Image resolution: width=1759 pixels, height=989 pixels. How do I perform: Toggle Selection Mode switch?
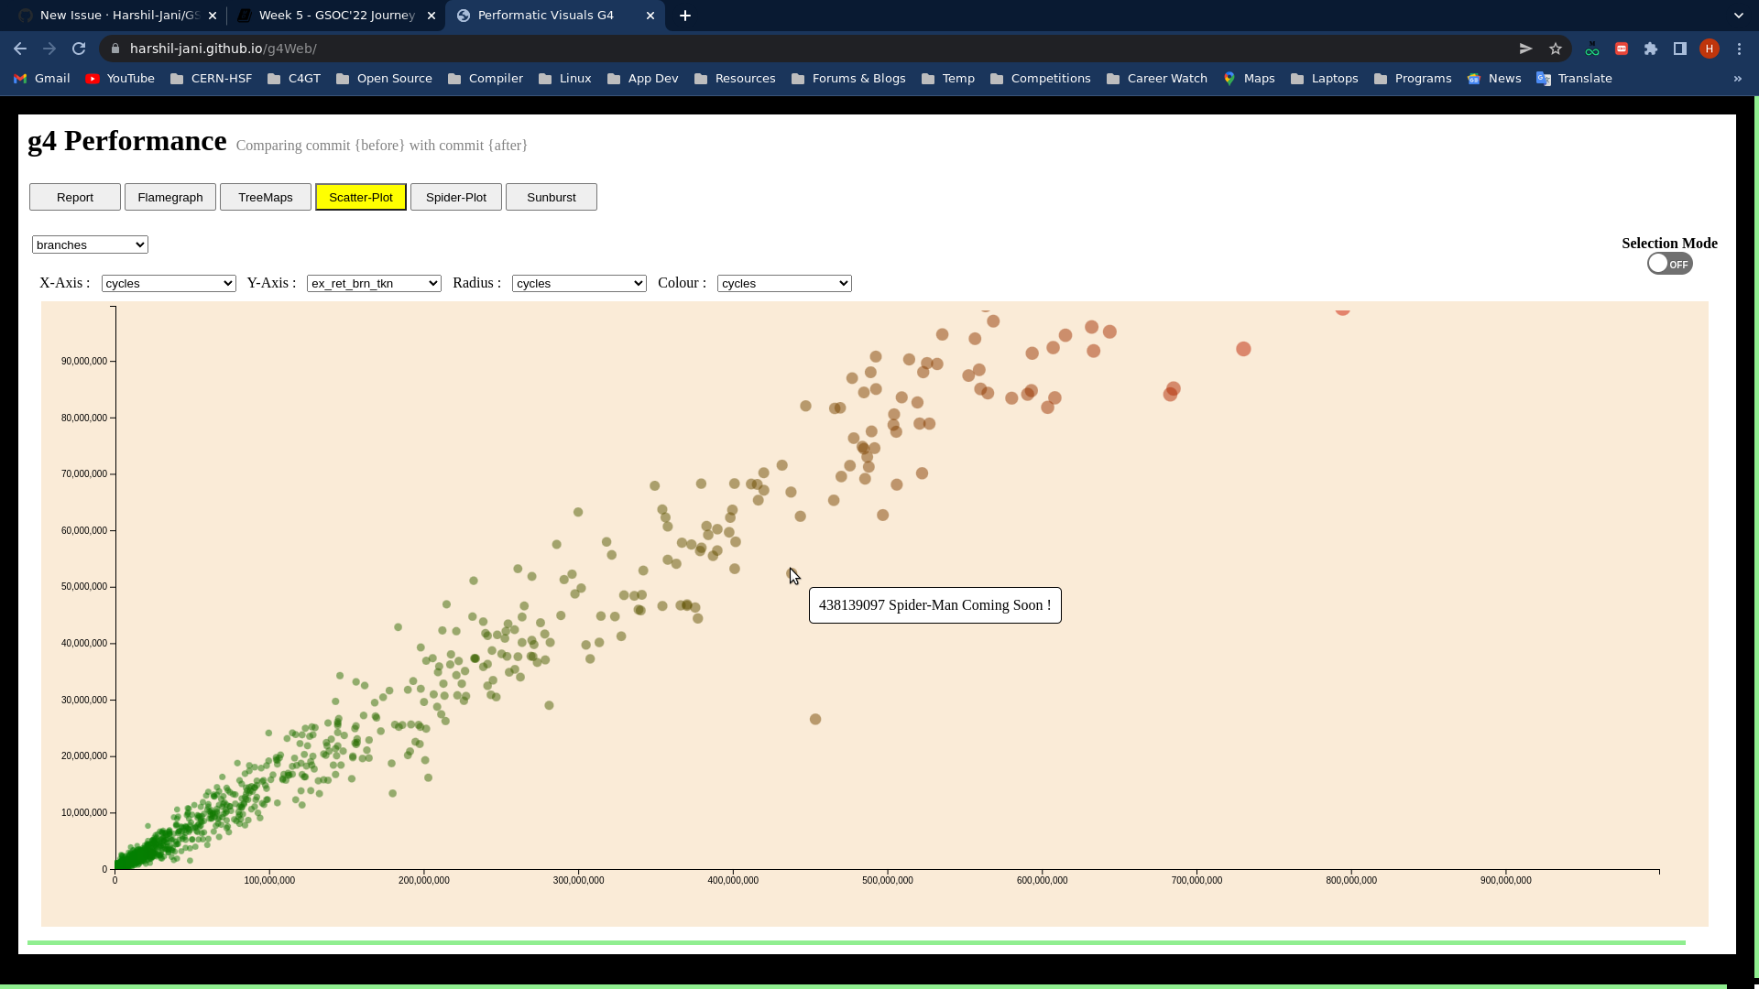(1669, 264)
